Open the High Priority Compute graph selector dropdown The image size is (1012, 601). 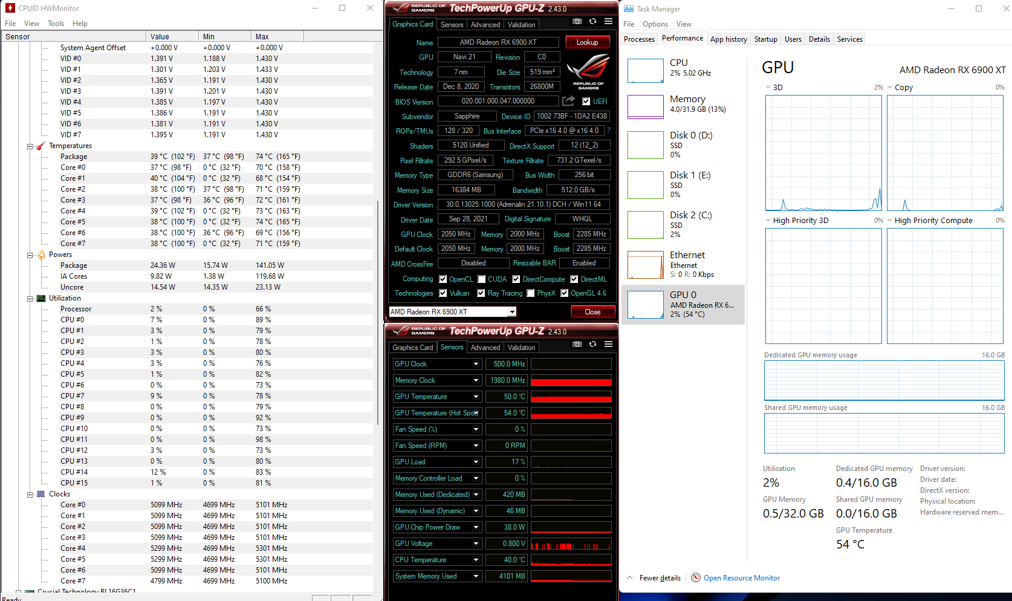pyautogui.click(x=890, y=221)
